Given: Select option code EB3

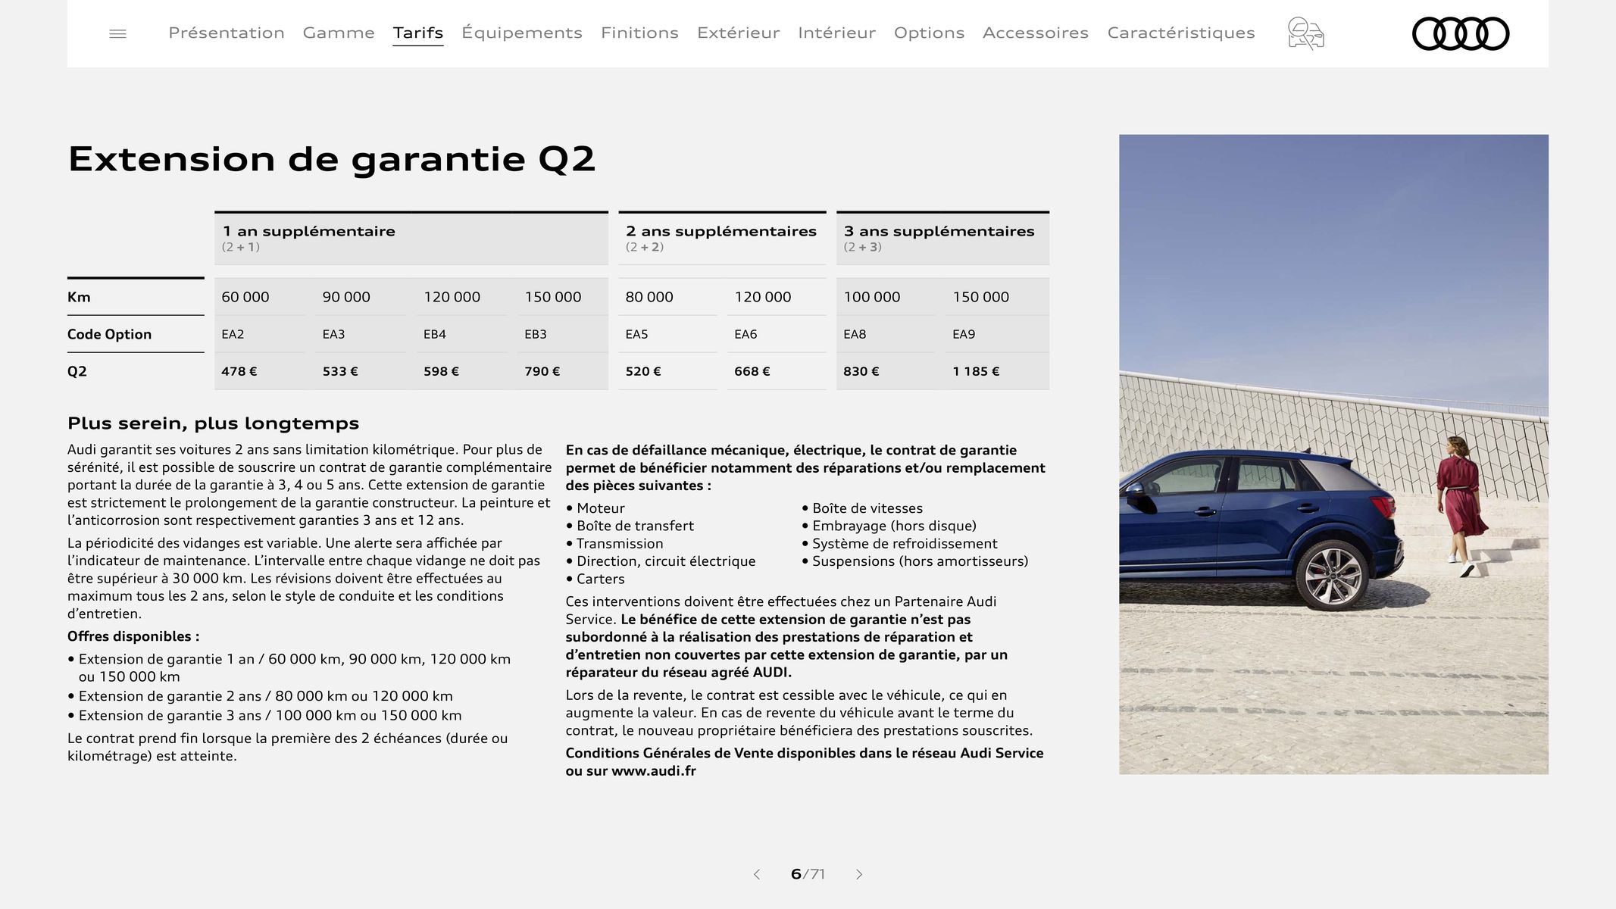Looking at the screenshot, I should point(536,334).
